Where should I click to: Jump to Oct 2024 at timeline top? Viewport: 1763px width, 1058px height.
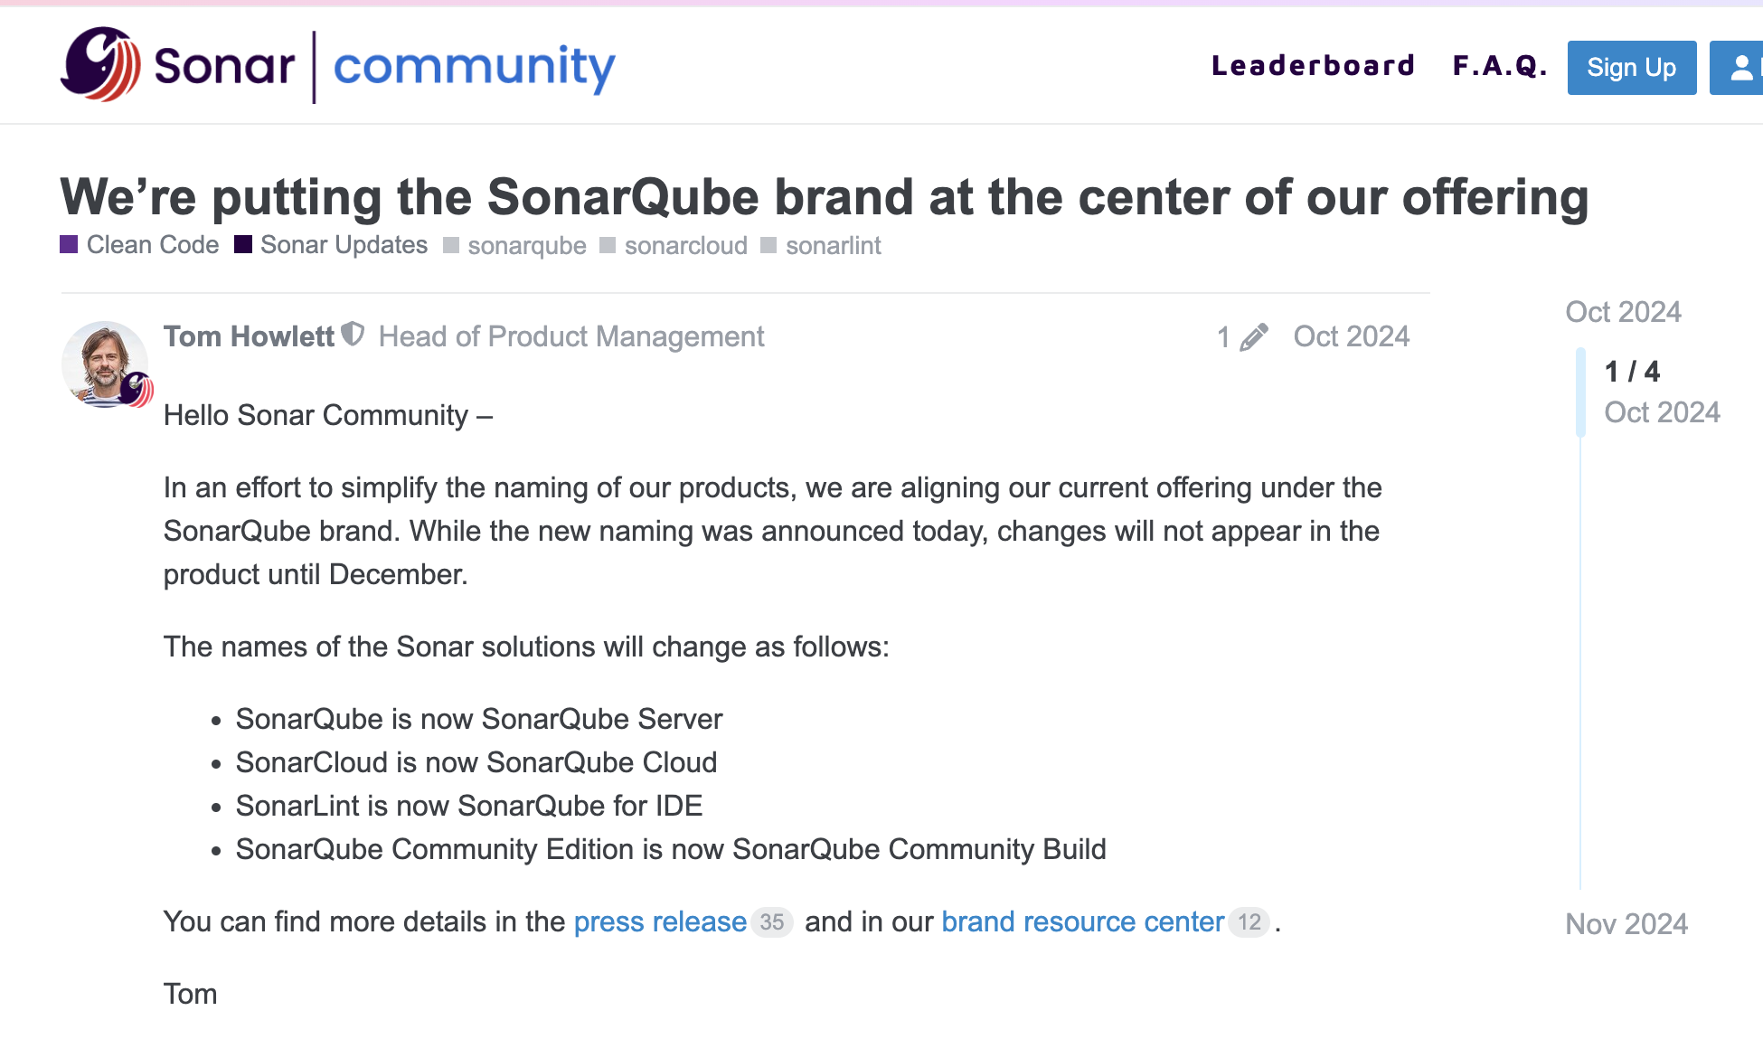tap(1623, 312)
